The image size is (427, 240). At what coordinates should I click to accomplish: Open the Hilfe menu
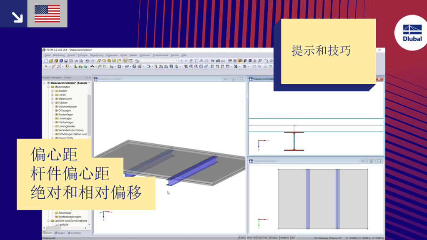click(184, 55)
